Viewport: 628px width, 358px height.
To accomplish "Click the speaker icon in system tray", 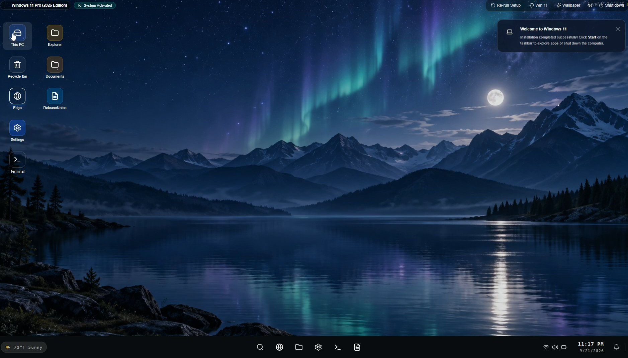I will point(555,347).
